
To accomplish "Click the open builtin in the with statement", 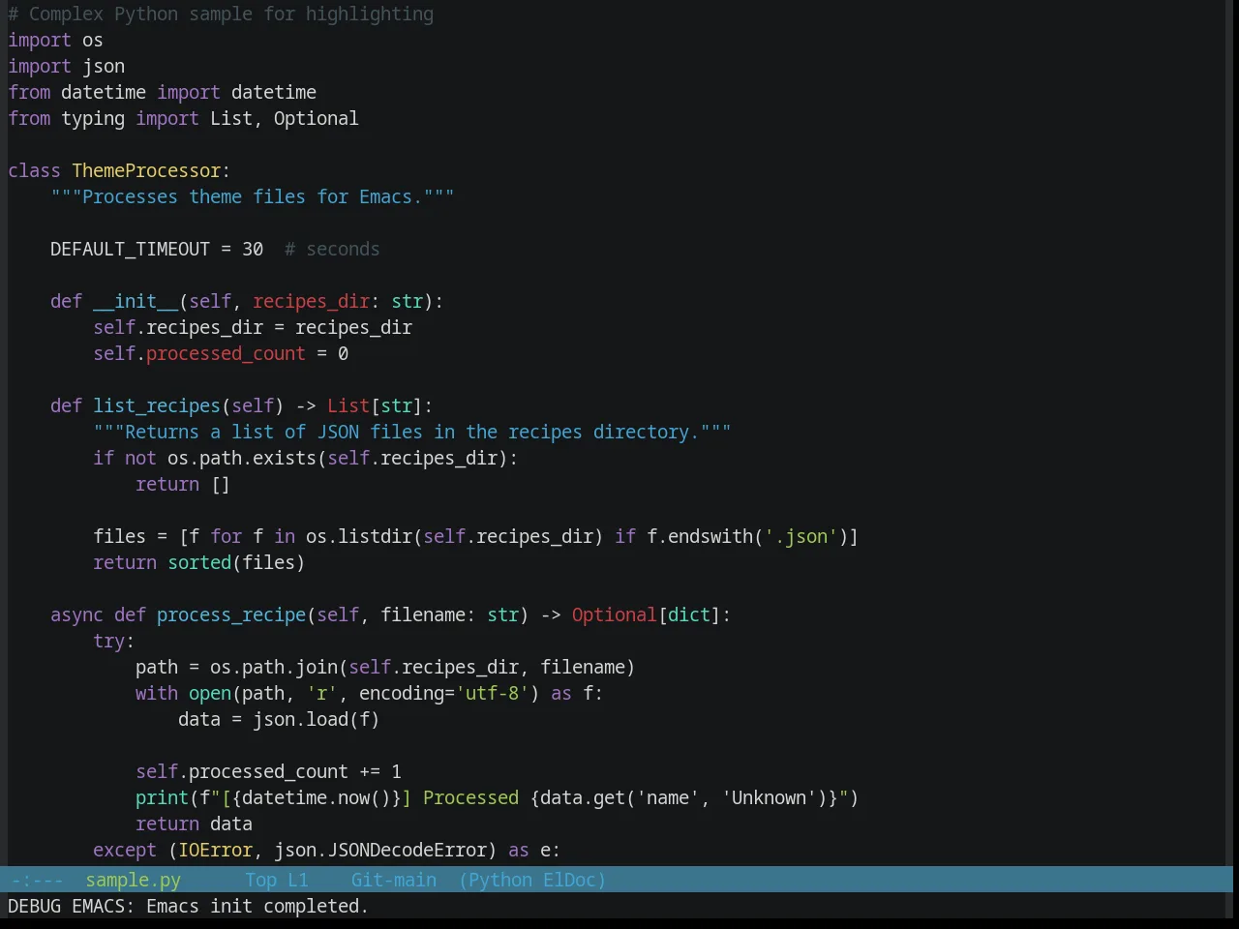I will coord(210,693).
